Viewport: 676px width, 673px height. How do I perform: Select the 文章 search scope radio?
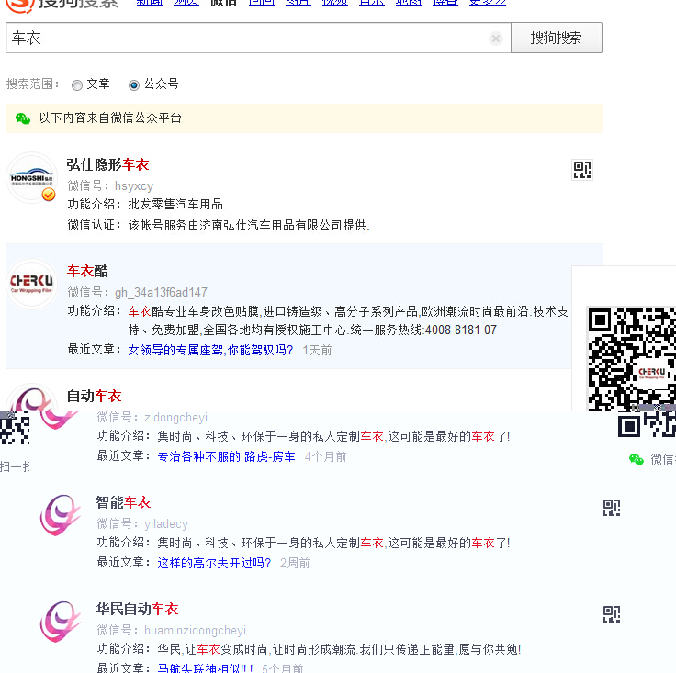[x=77, y=85]
